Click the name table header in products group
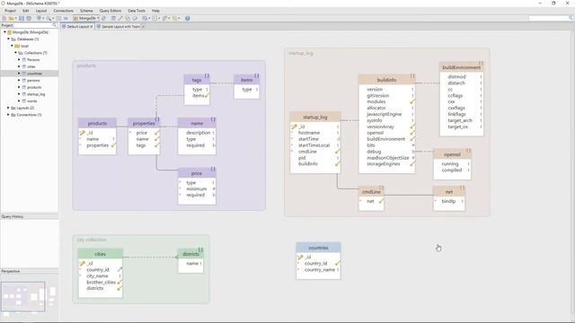The height and width of the screenshot is (323, 575). point(197,124)
